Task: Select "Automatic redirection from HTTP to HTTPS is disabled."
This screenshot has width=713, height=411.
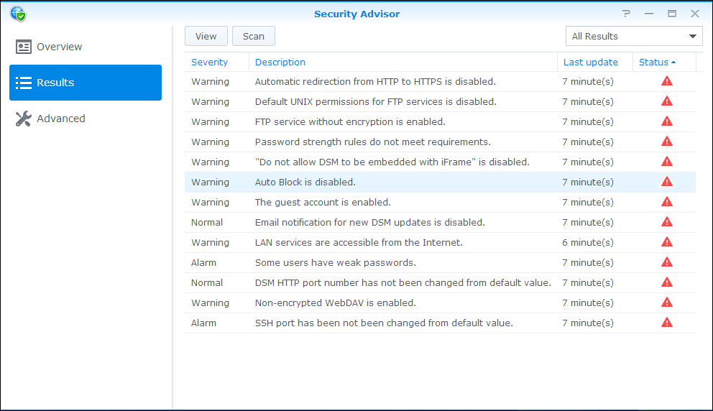Action: click(x=375, y=81)
